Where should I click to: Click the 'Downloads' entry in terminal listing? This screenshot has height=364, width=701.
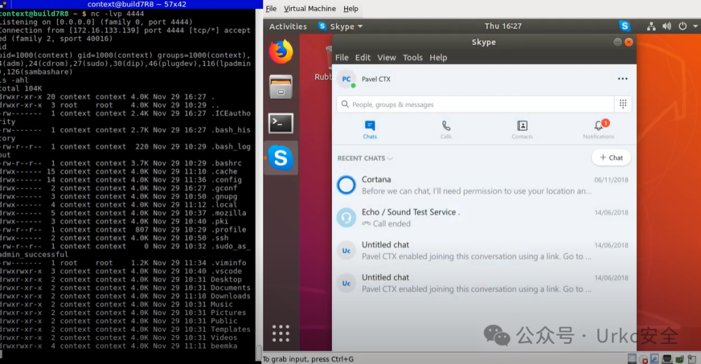230,296
